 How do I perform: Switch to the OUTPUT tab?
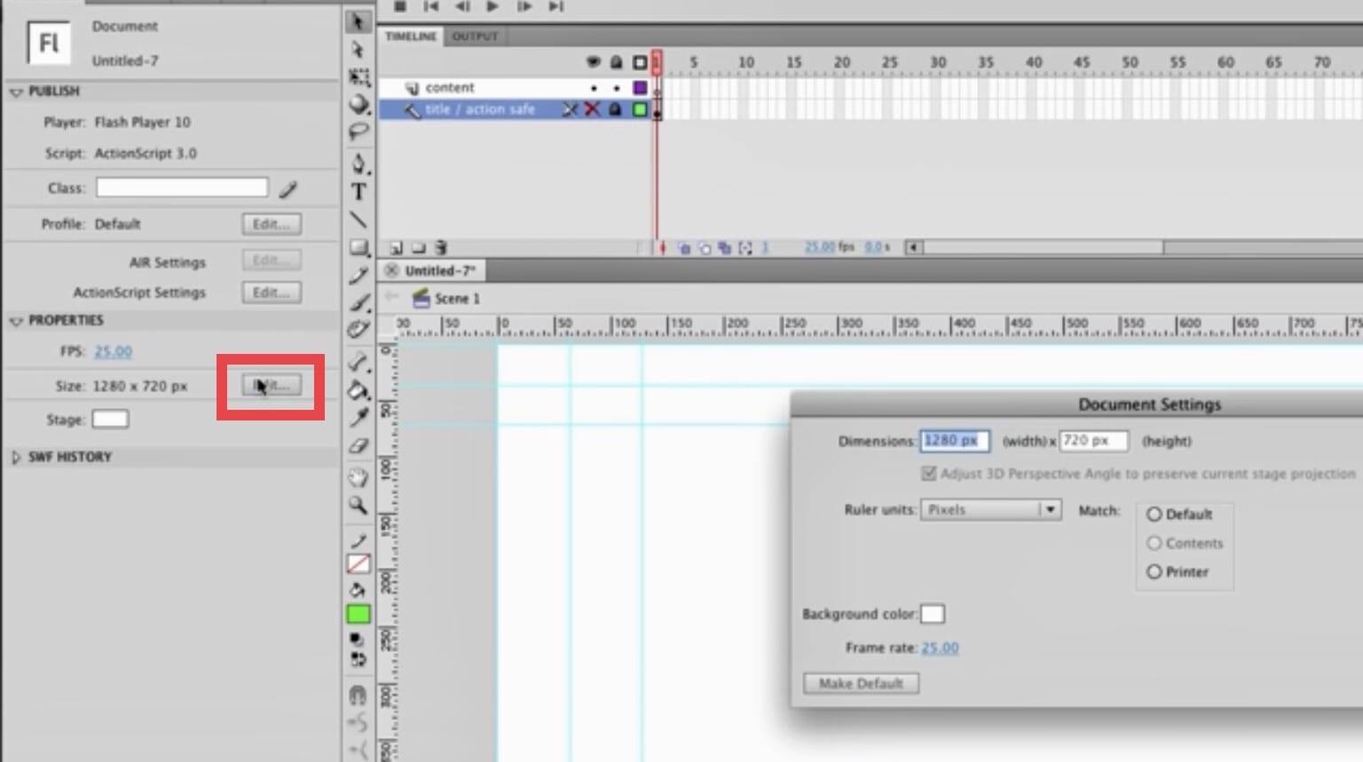[x=475, y=36]
